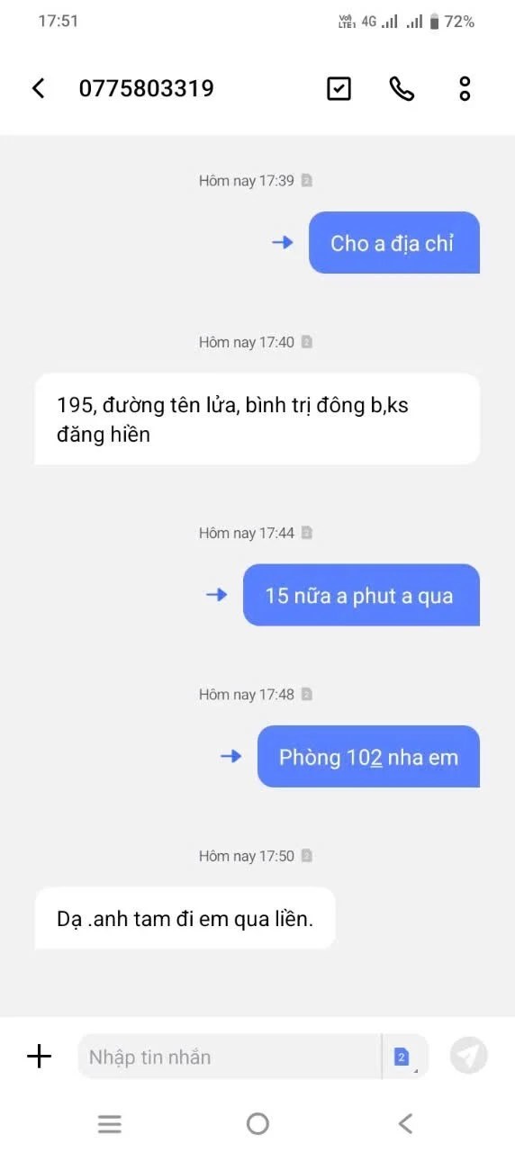Tap the SIM icon beside Hôm nay 17:39

pyautogui.click(x=306, y=181)
